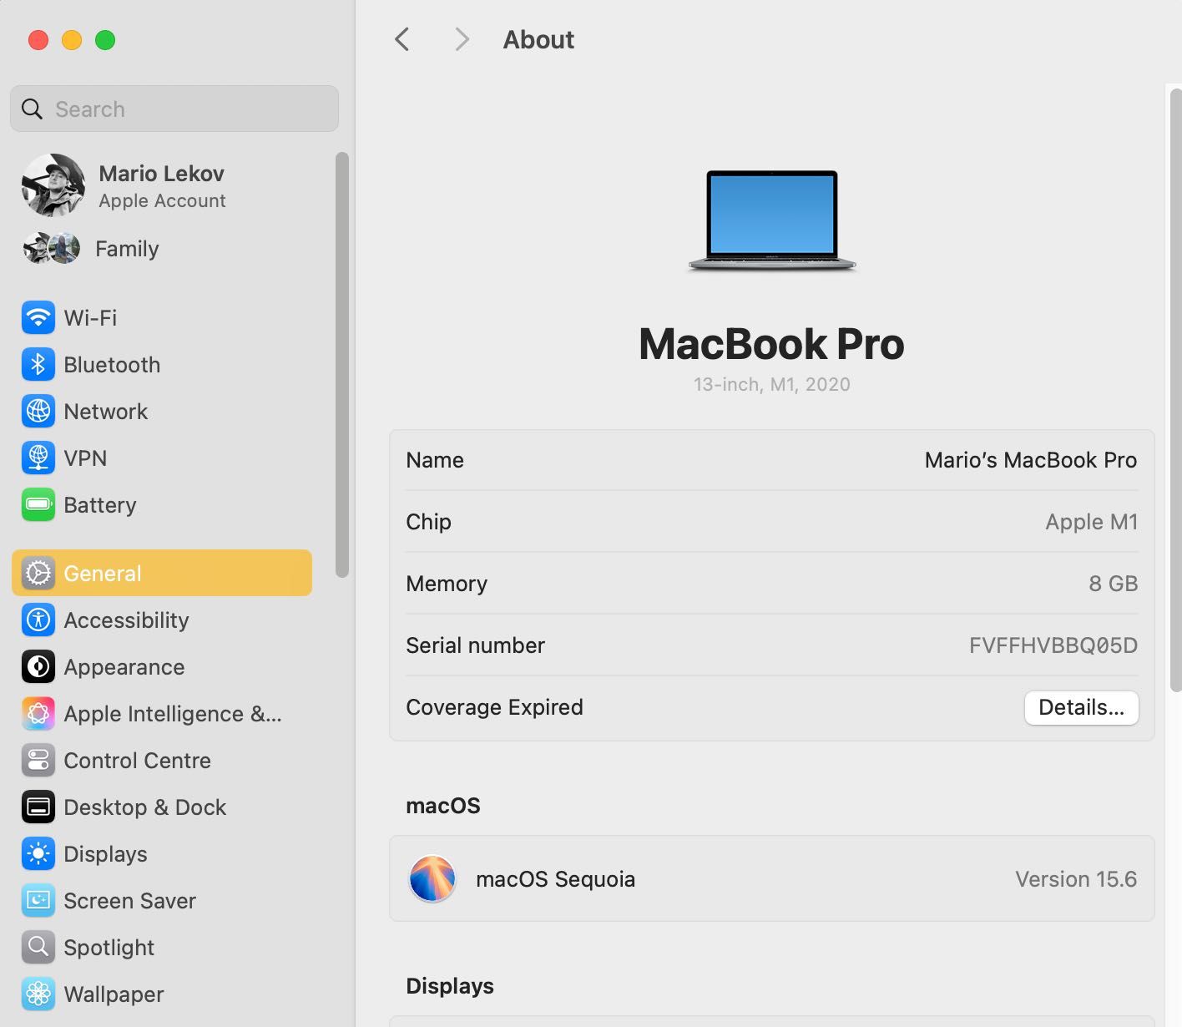Click the search magnifying glass icon
This screenshot has width=1182, height=1027.
[x=32, y=109]
